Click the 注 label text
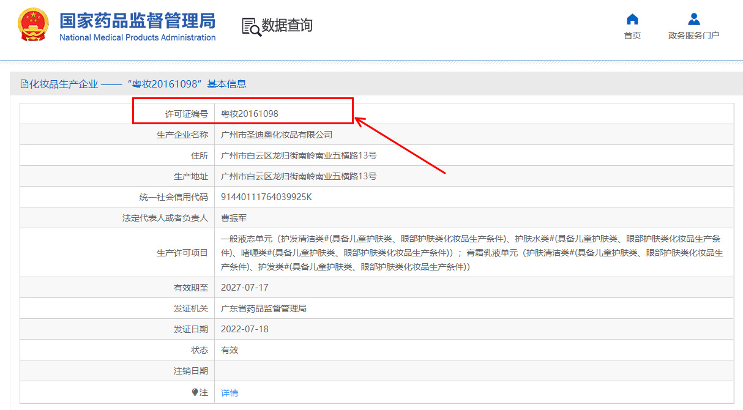743x410 pixels. click(204, 392)
